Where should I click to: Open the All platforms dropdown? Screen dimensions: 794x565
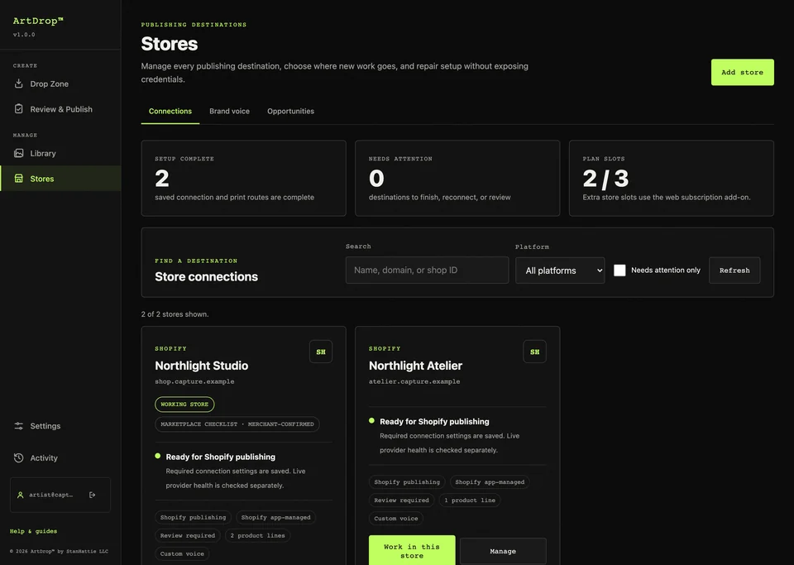(x=560, y=271)
